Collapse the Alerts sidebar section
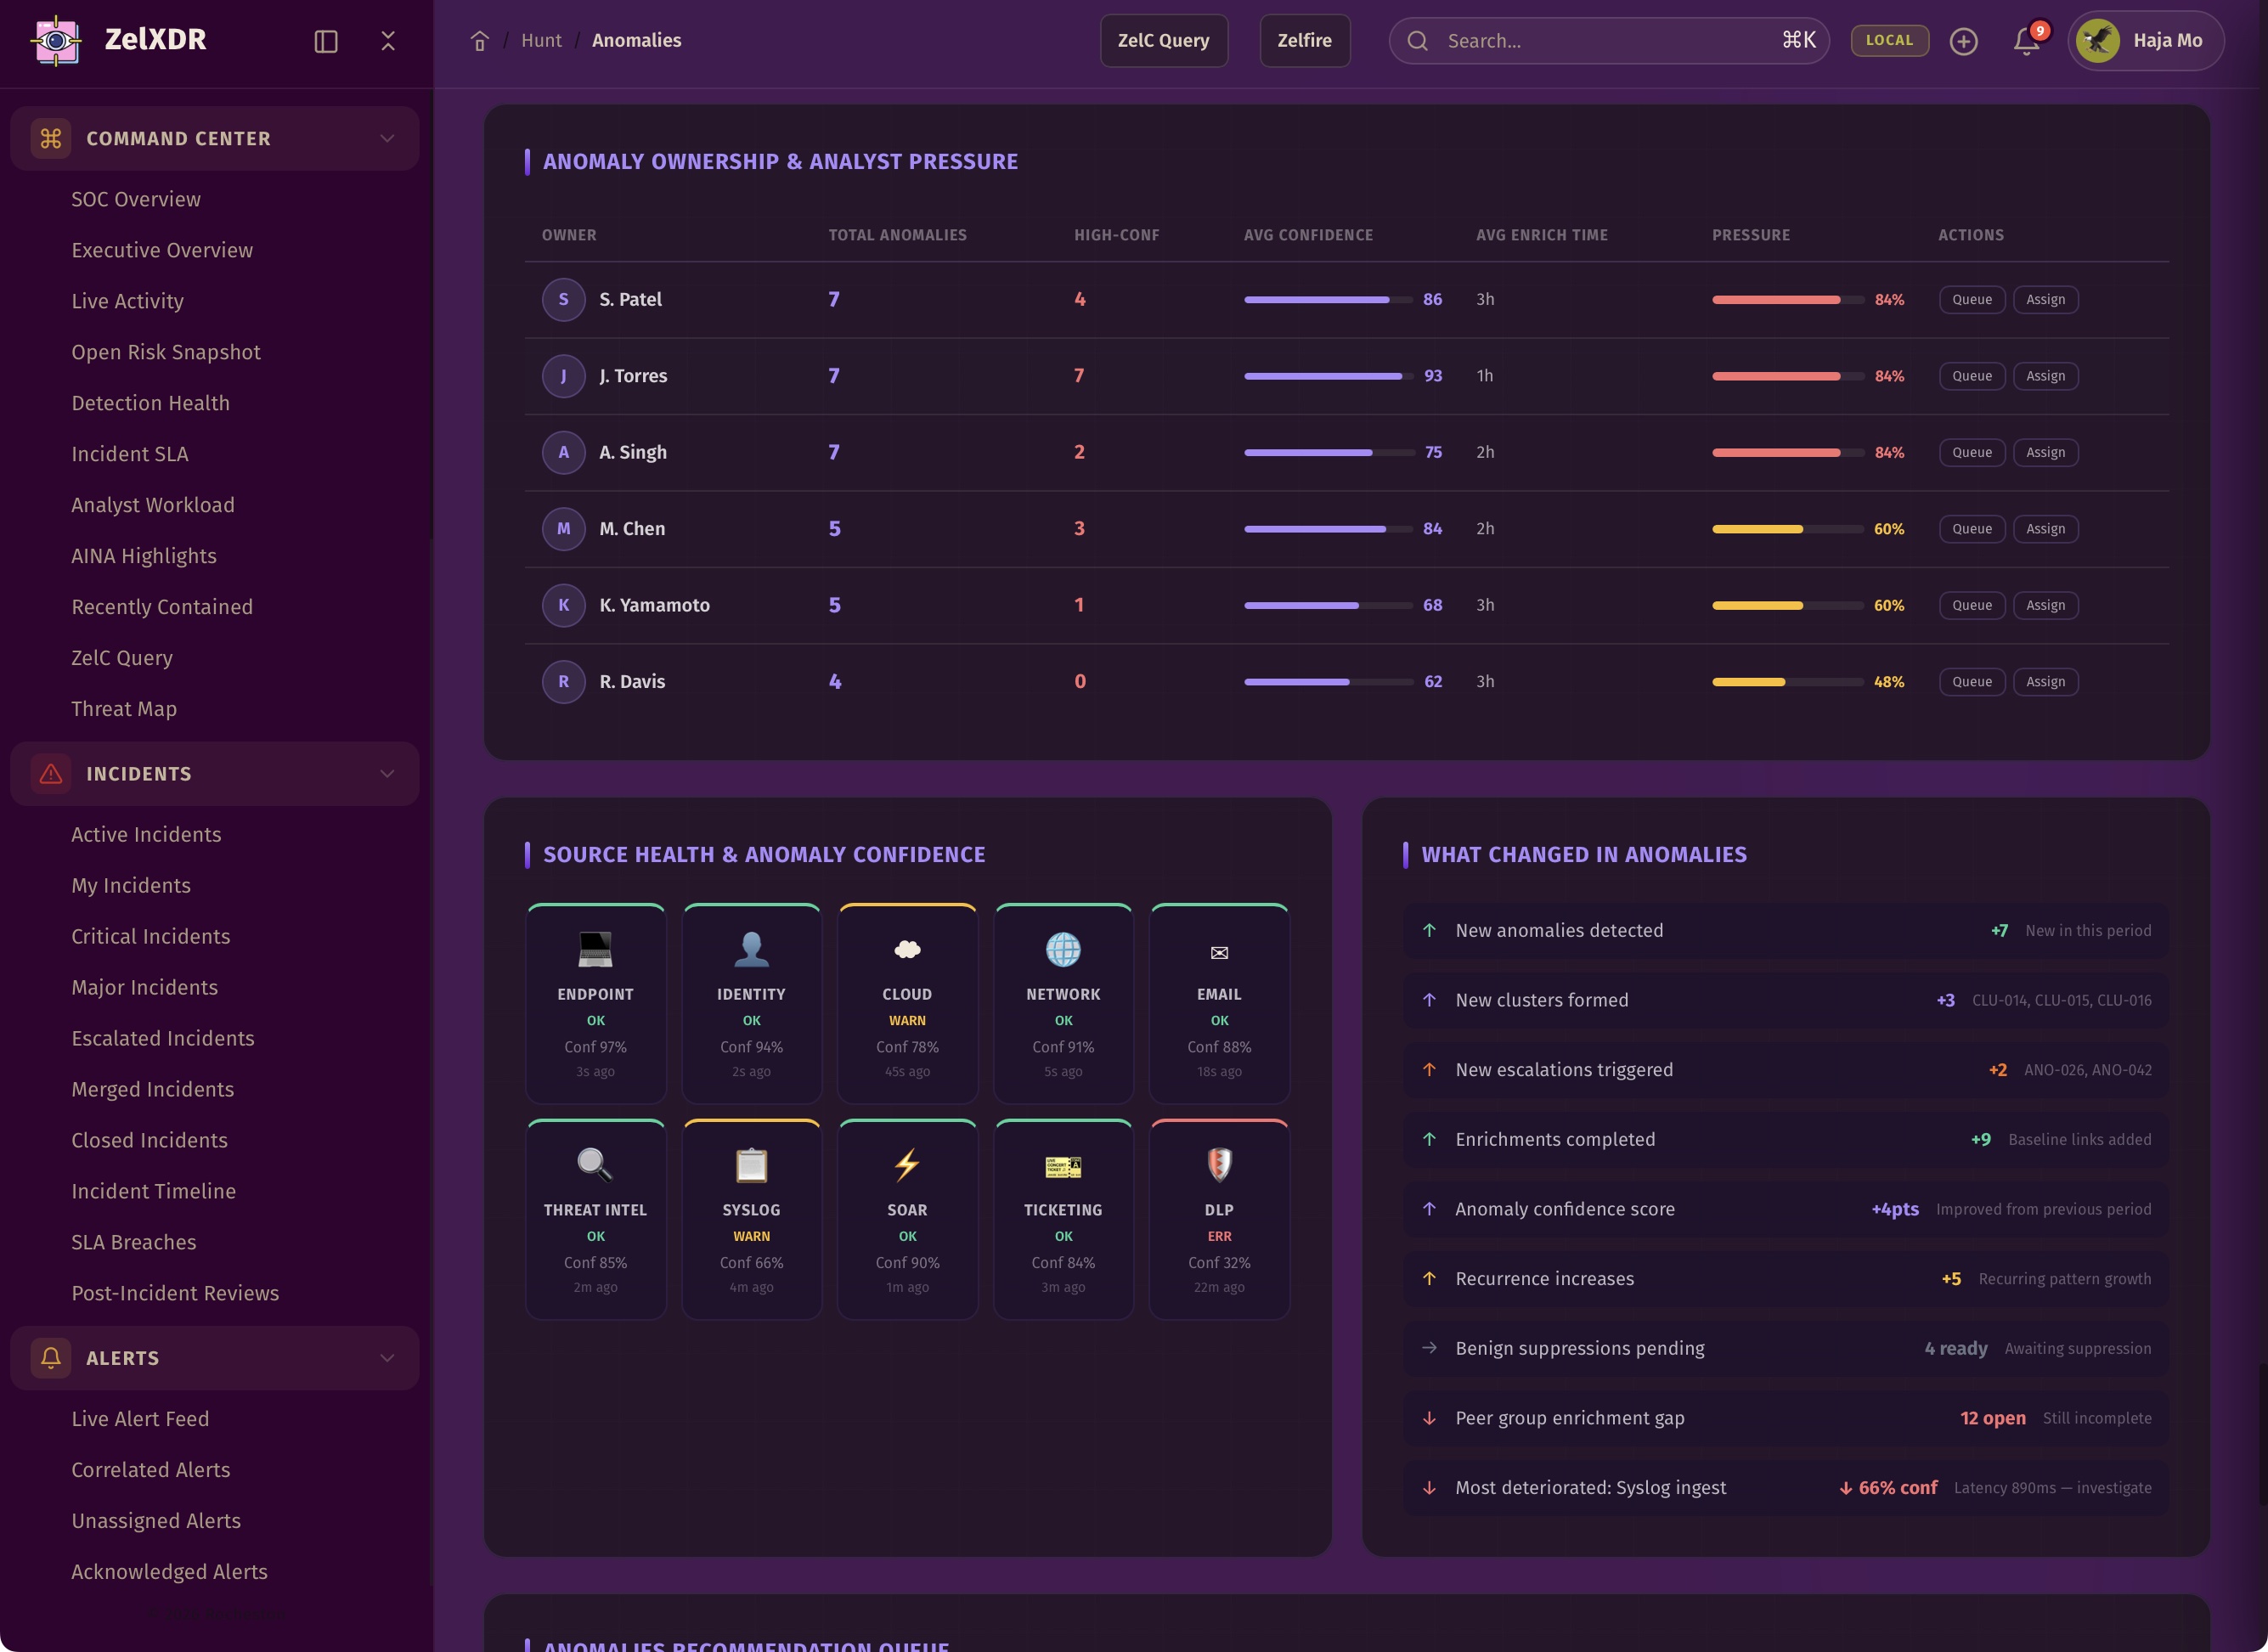 (387, 1358)
